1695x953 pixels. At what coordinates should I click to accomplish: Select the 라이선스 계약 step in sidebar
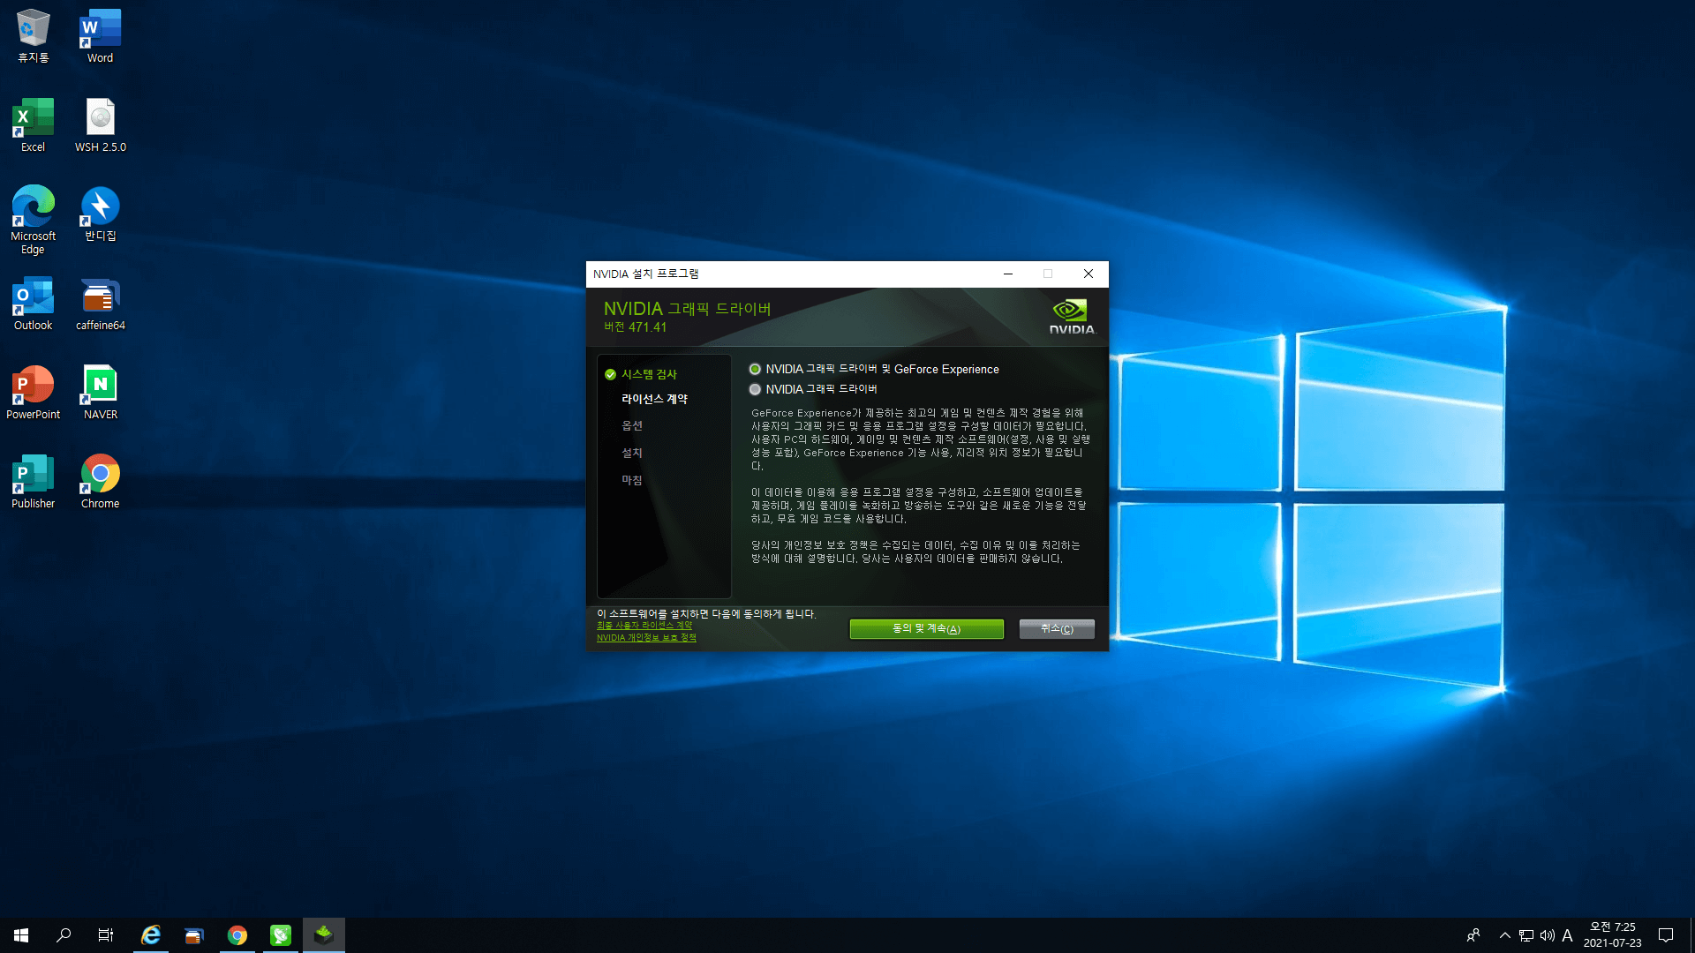pos(654,399)
